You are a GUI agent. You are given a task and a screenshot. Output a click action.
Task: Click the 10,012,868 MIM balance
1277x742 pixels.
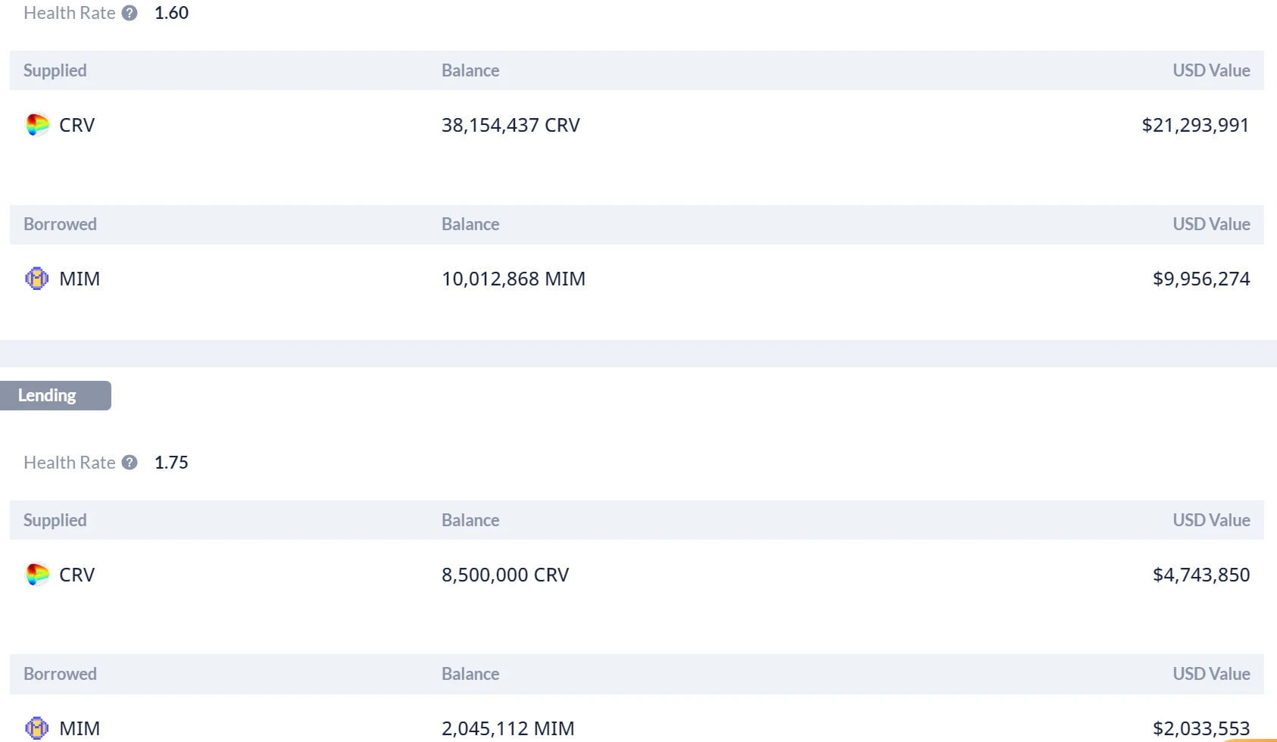coord(514,279)
